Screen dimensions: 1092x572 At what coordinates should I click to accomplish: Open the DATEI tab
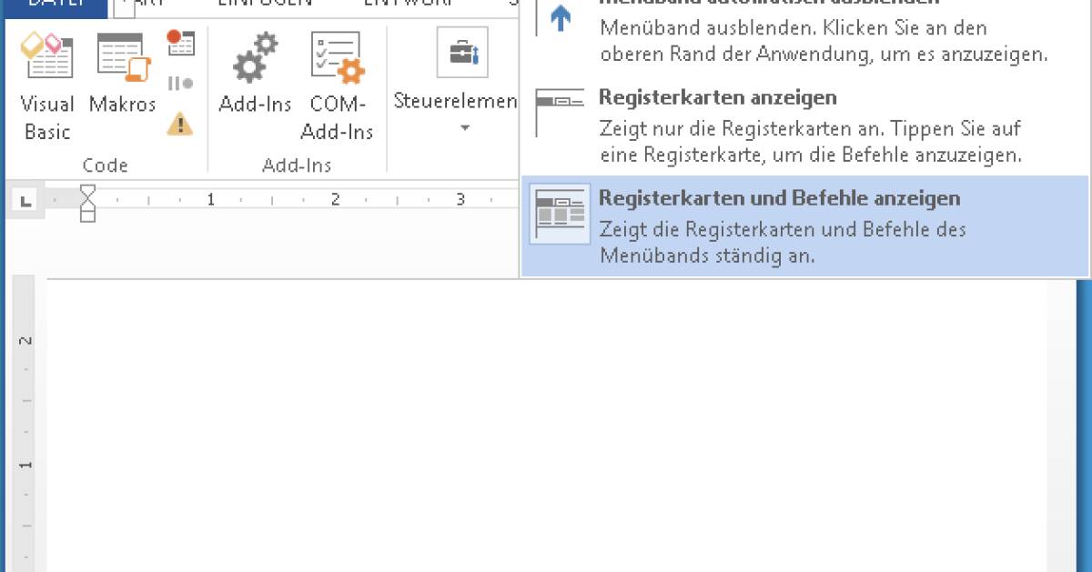pyautogui.click(x=53, y=5)
